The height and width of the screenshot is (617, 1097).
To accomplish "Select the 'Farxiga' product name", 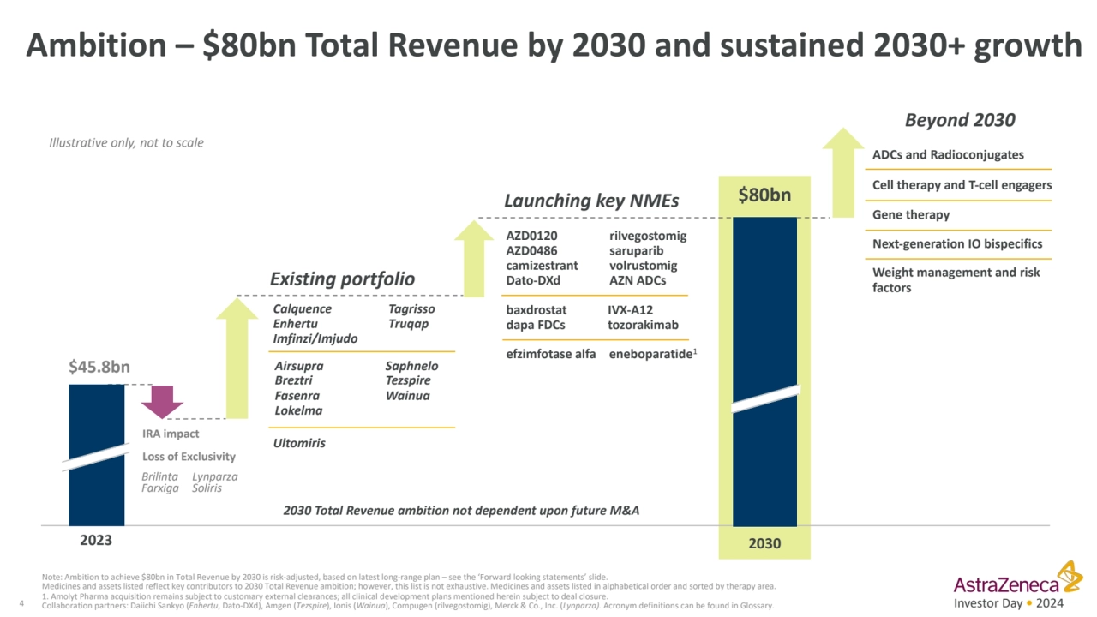I will (160, 488).
